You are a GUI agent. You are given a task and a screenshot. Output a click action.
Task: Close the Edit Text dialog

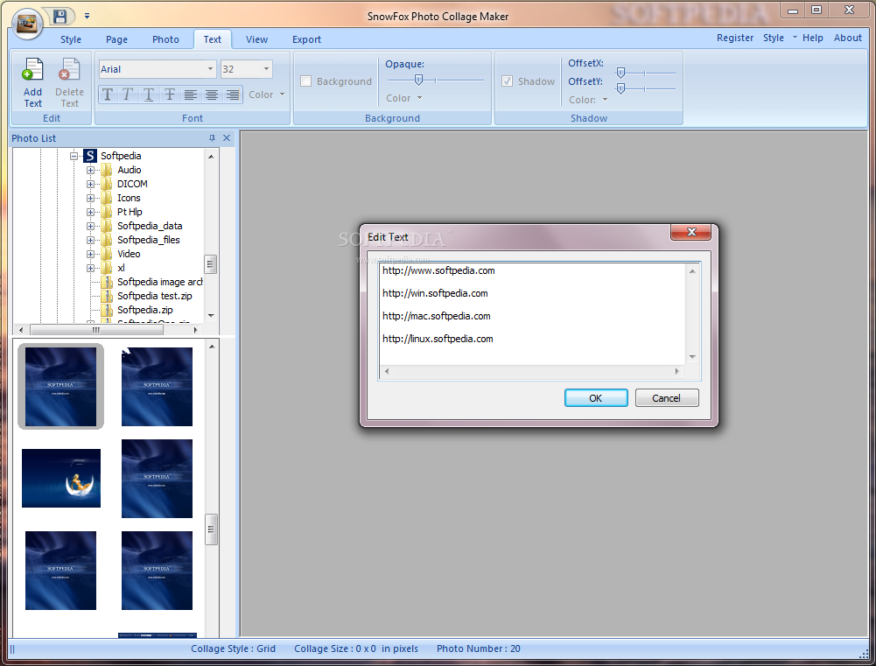[x=691, y=232]
